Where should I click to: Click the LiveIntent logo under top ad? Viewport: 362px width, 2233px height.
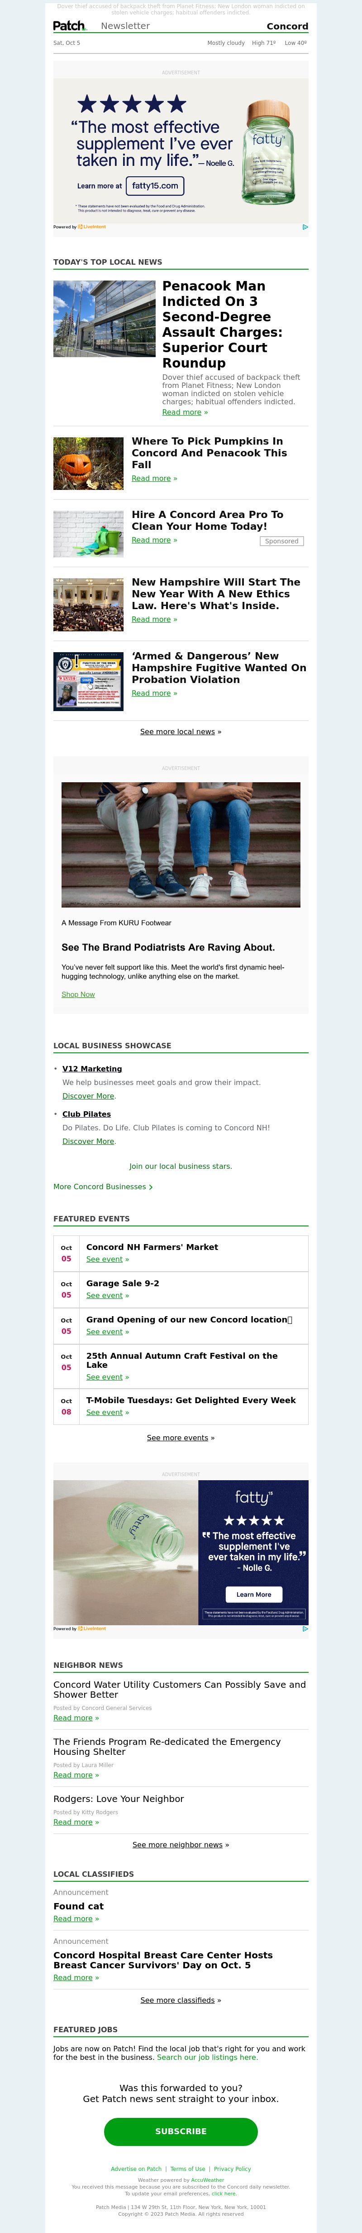(92, 227)
